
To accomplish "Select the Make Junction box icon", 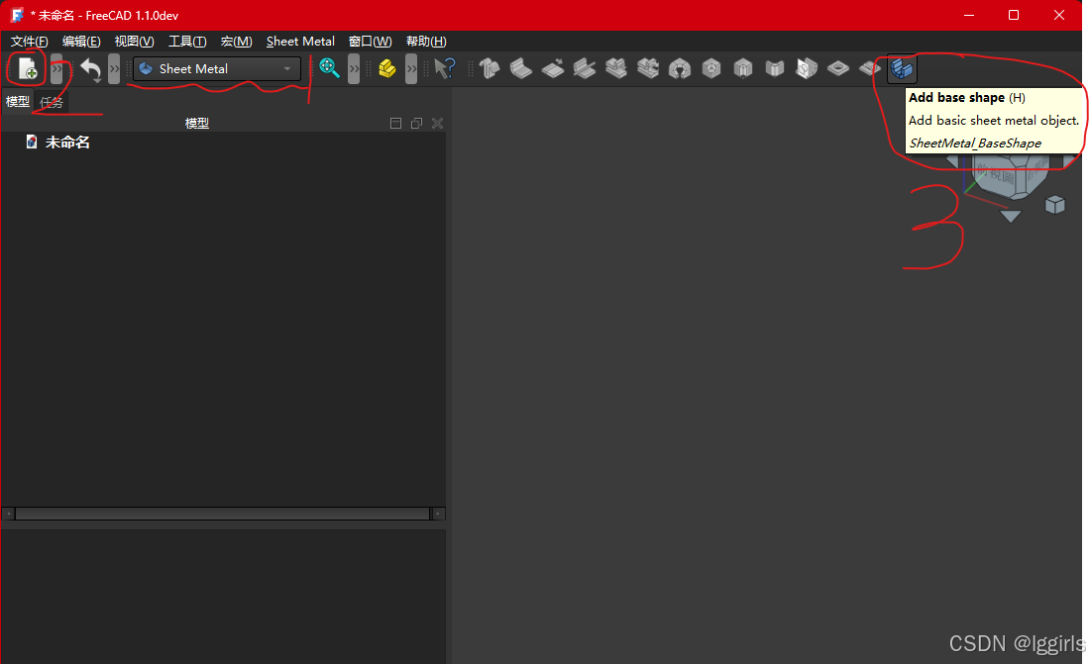I will pos(743,68).
